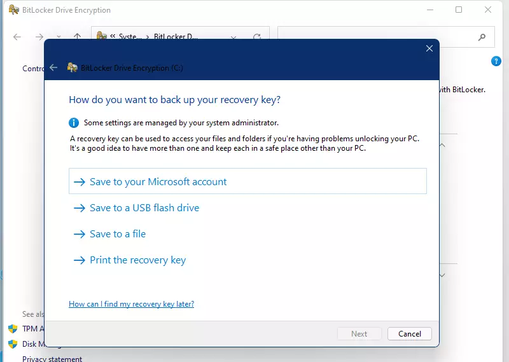Choose Save to your Microsoft account

[x=248, y=181]
